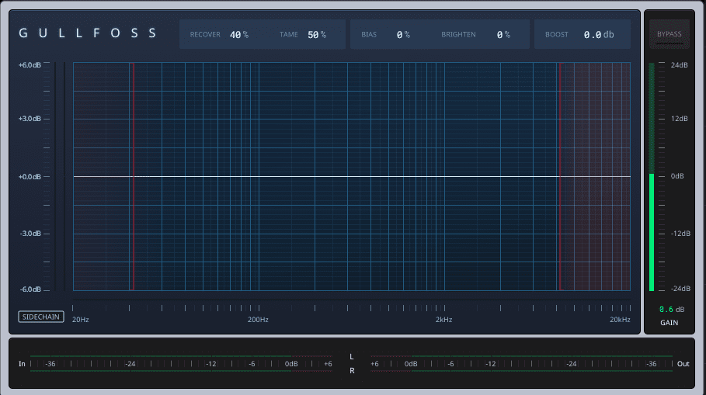The width and height of the screenshot is (706, 395).
Task: Click the -24dB gain scale label
Action: (680, 289)
